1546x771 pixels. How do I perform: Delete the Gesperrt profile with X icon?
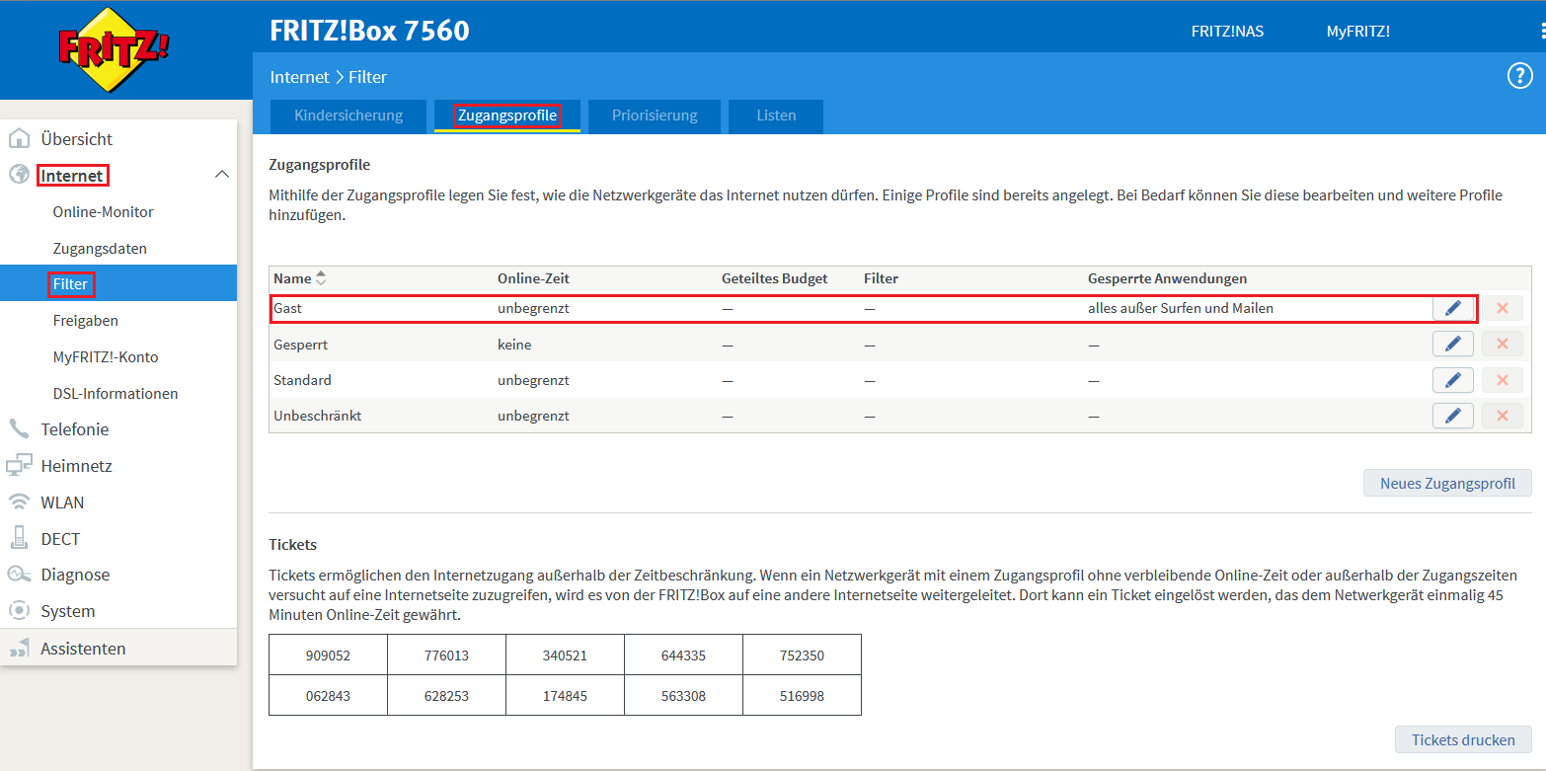point(1503,344)
